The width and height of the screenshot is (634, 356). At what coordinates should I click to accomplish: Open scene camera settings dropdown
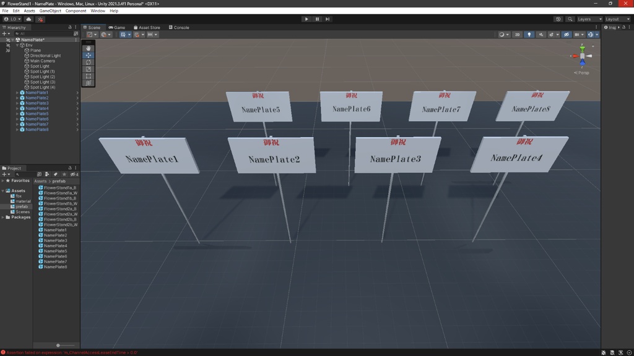pyautogui.click(x=579, y=35)
